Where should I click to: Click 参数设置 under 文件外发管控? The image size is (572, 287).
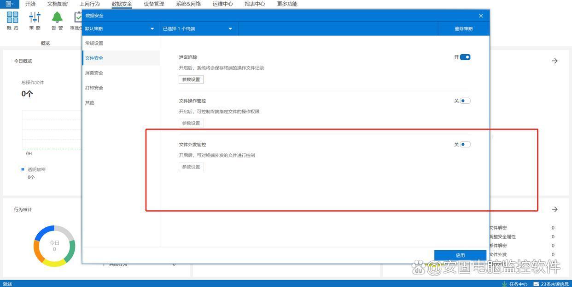point(191,167)
